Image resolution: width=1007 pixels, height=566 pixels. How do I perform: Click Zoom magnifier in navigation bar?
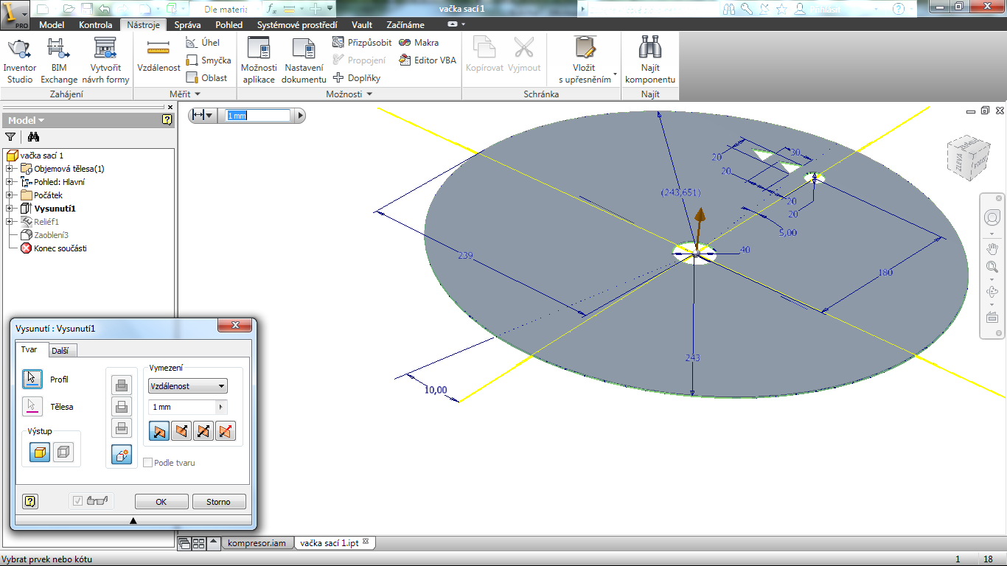(992, 267)
